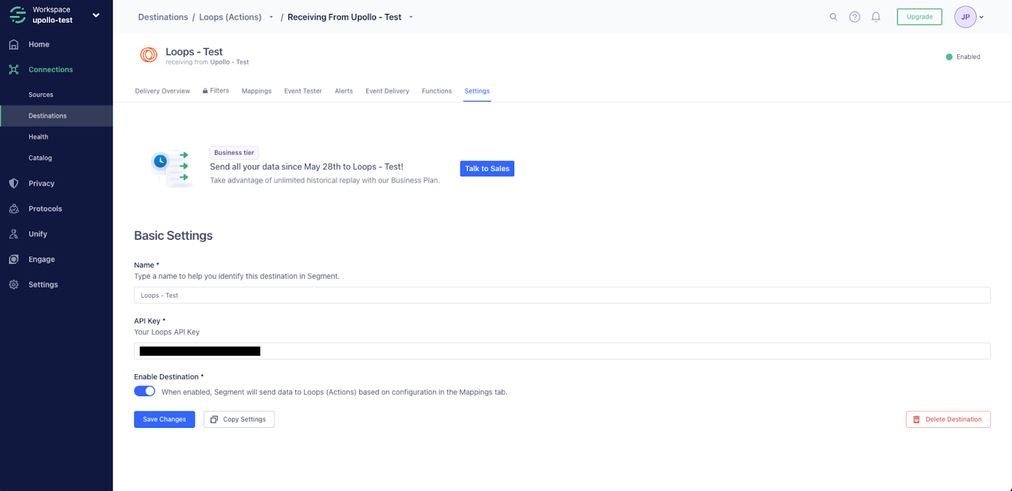Click the Name input field
This screenshot has height=491, width=1012.
tap(562, 295)
